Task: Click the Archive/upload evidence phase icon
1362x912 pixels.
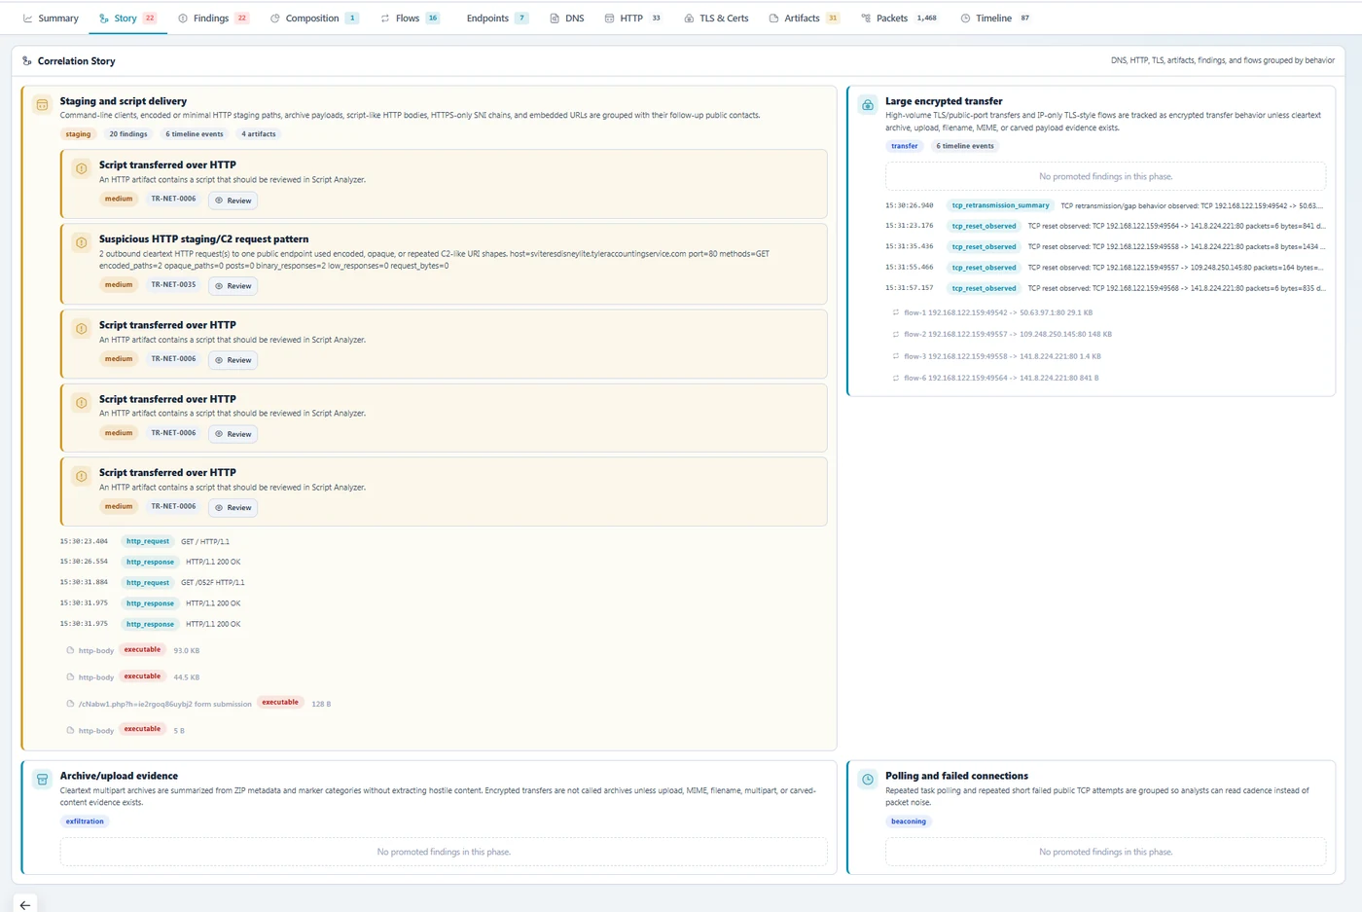Action: pyautogui.click(x=42, y=779)
